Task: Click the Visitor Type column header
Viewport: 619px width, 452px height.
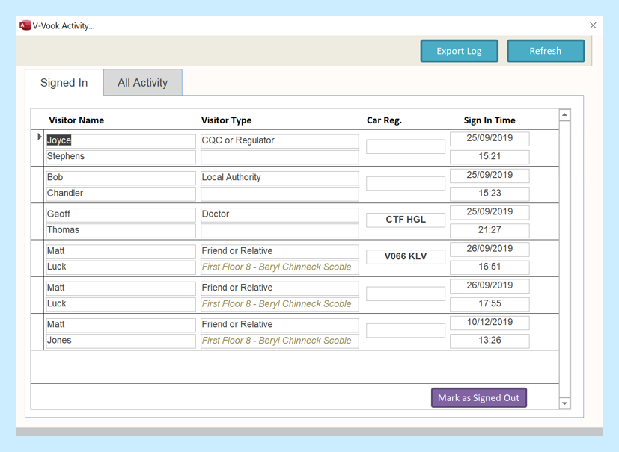Action: [x=226, y=120]
